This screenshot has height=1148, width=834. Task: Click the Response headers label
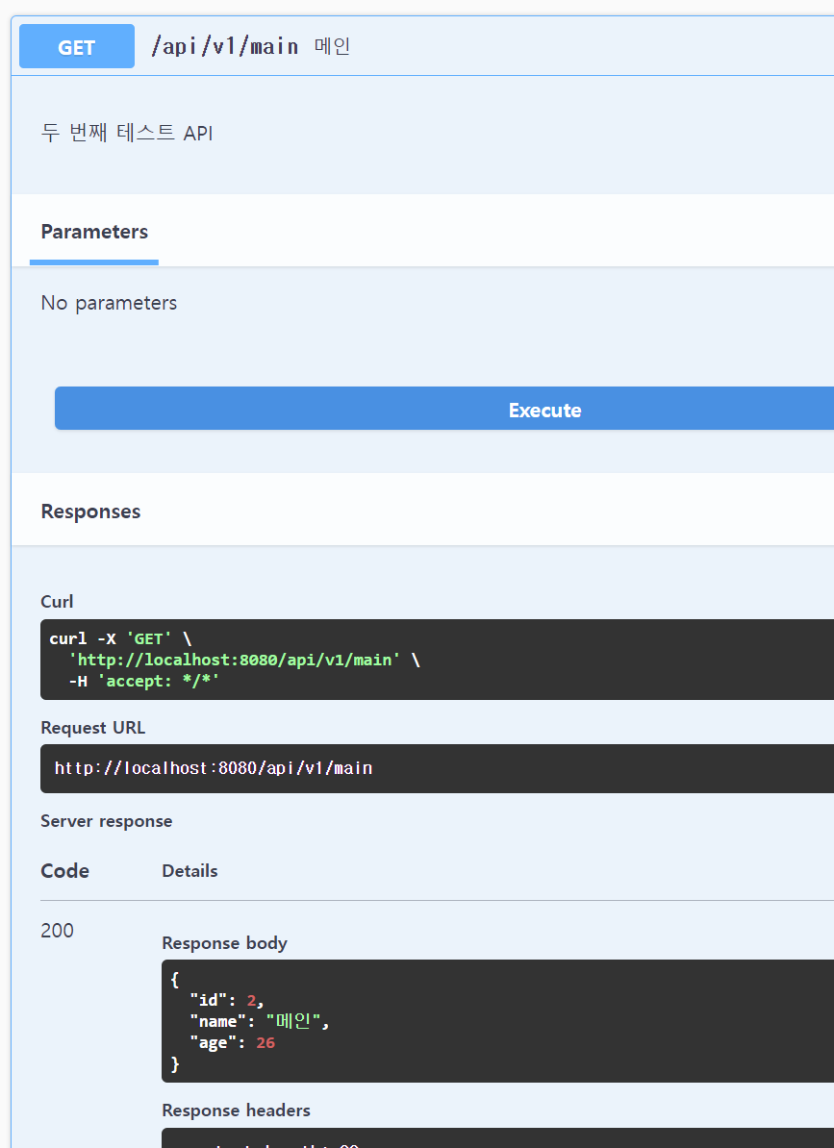(x=236, y=1111)
